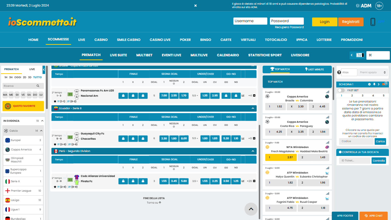Viewport: 391px width, 220px height.
Task: Select the TUTTO time filter
Action: point(38,77)
